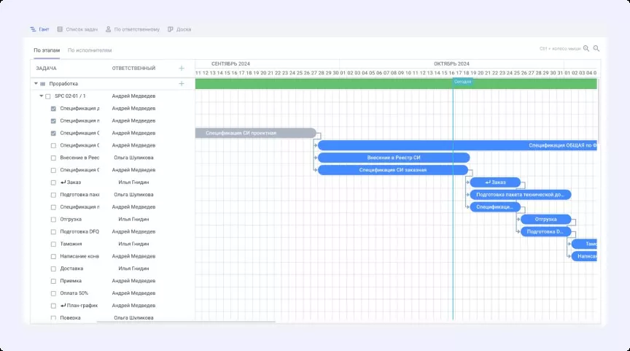This screenshot has width=630, height=351.
Task: Open the Внесение в Реестр СИ bar
Action: (394, 158)
